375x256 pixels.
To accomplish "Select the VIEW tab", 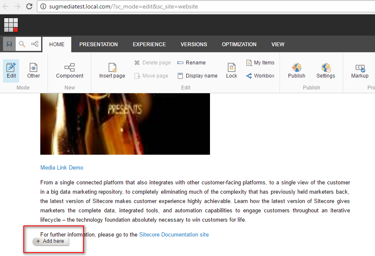I will 278,45.
